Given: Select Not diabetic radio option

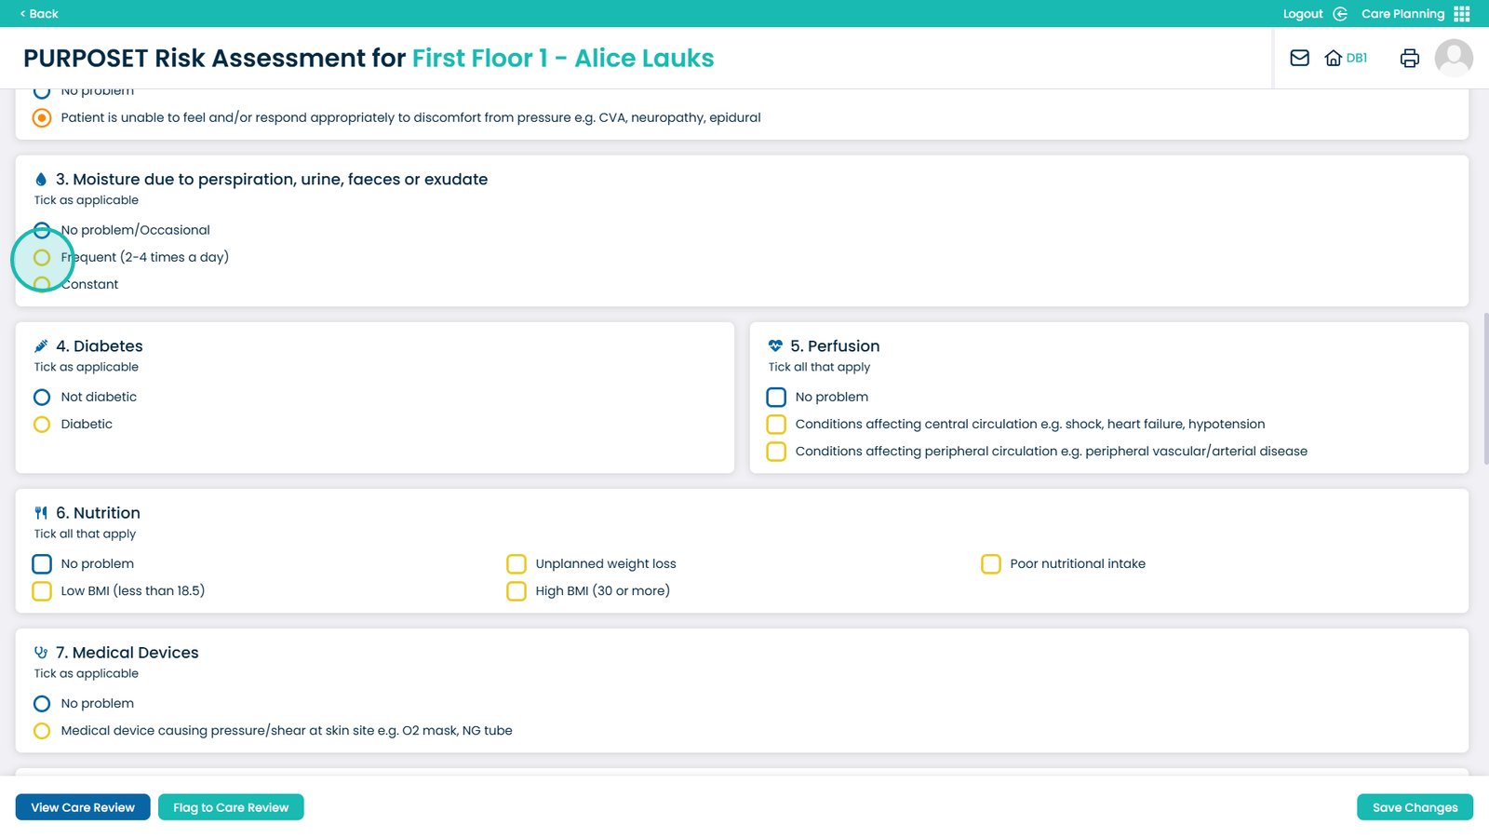Looking at the screenshot, I should [x=42, y=398].
